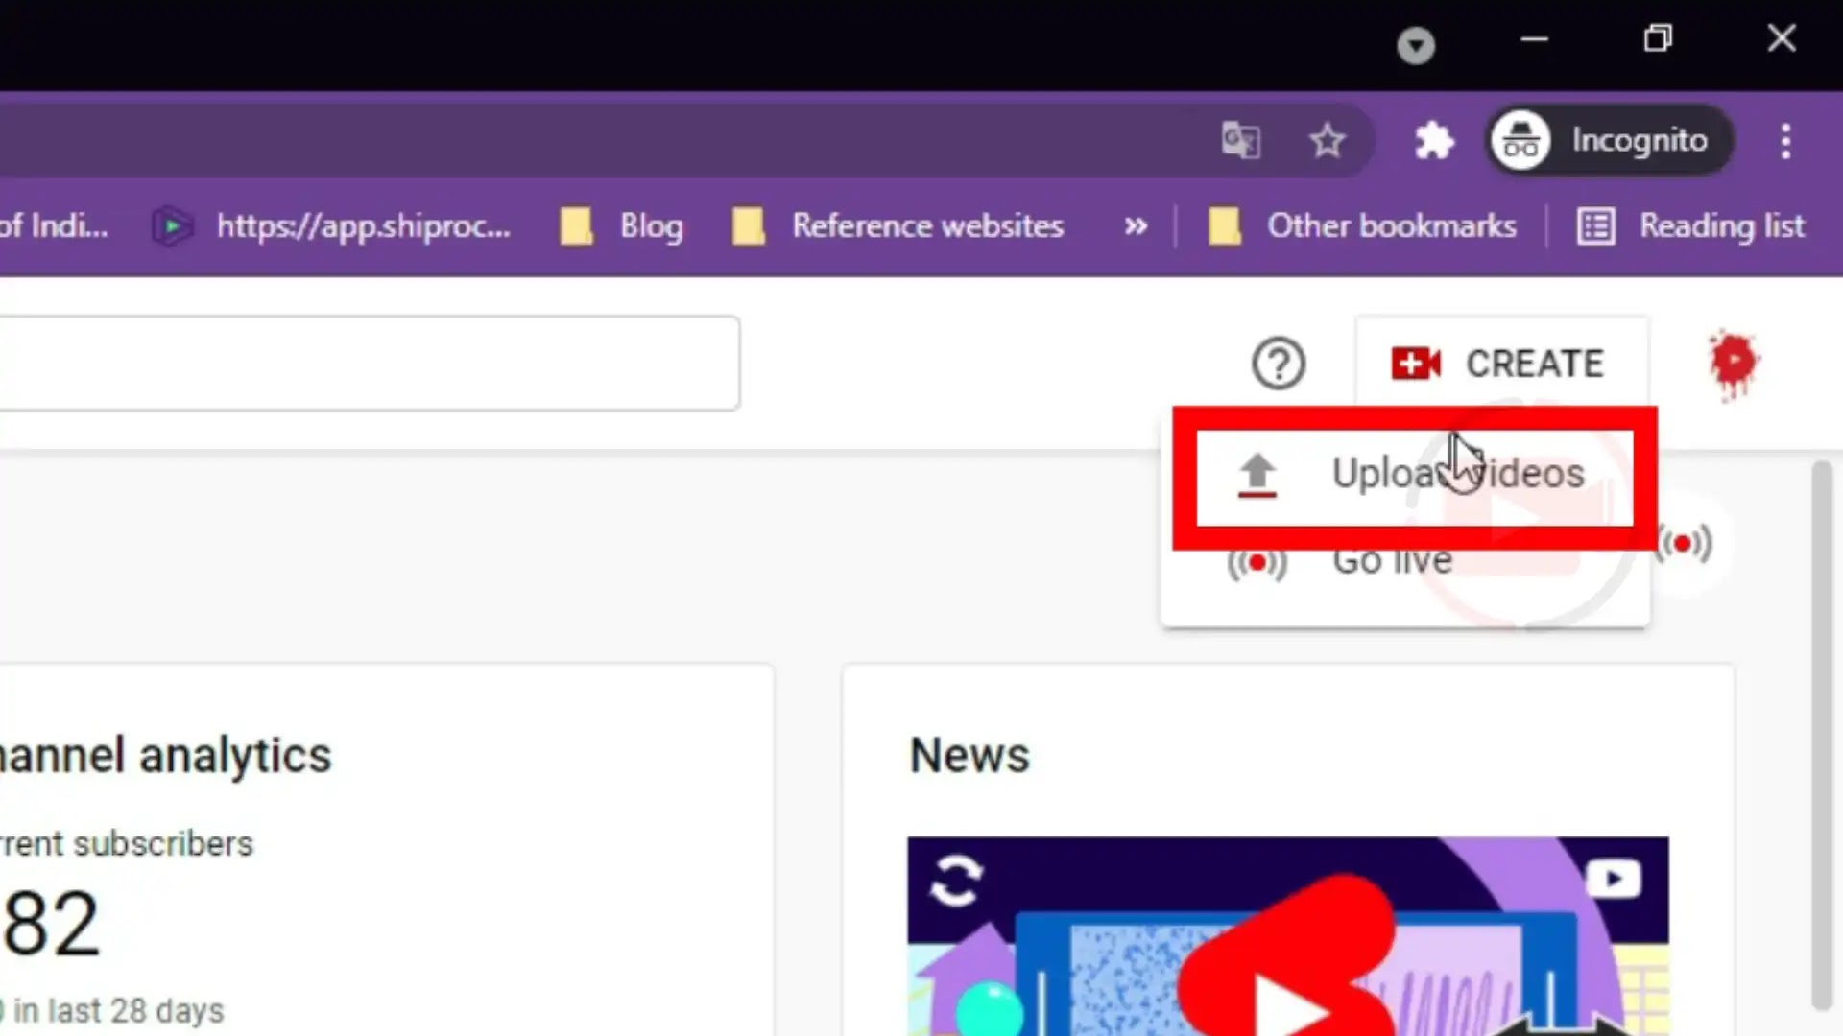Click the live broadcast icon beside menu
This screenshot has width=1843, height=1036.
click(1684, 545)
